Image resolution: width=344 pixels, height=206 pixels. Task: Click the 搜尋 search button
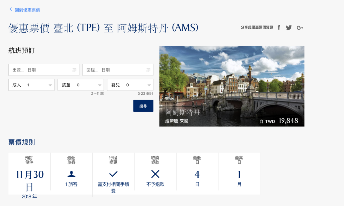(143, 106)
